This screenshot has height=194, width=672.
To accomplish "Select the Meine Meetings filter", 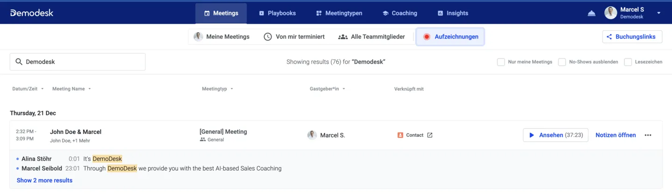I will click(222, 37).
